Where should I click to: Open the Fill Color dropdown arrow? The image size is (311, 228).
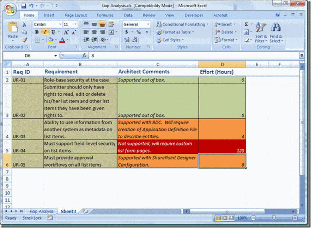tap(56, 40)
